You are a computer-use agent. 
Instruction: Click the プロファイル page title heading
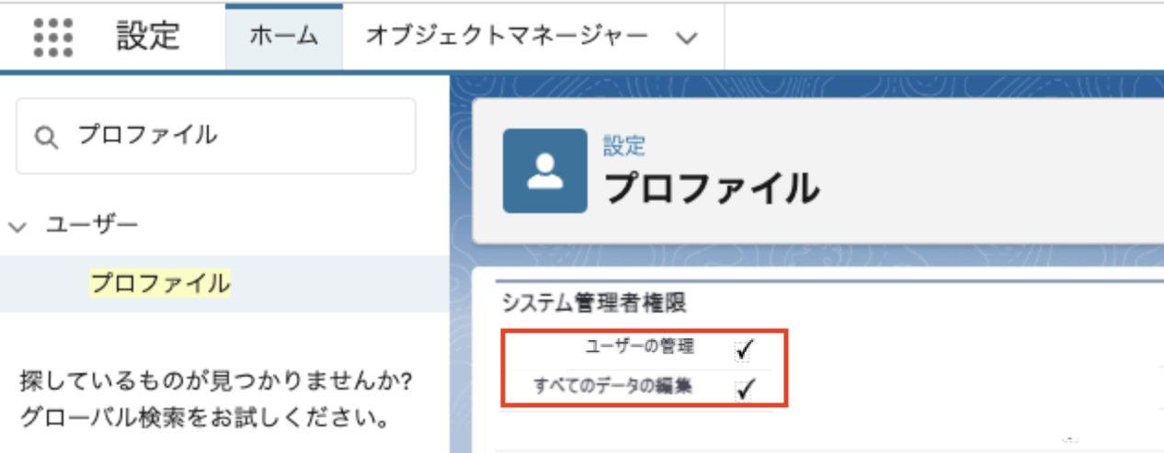pos(711,187)
